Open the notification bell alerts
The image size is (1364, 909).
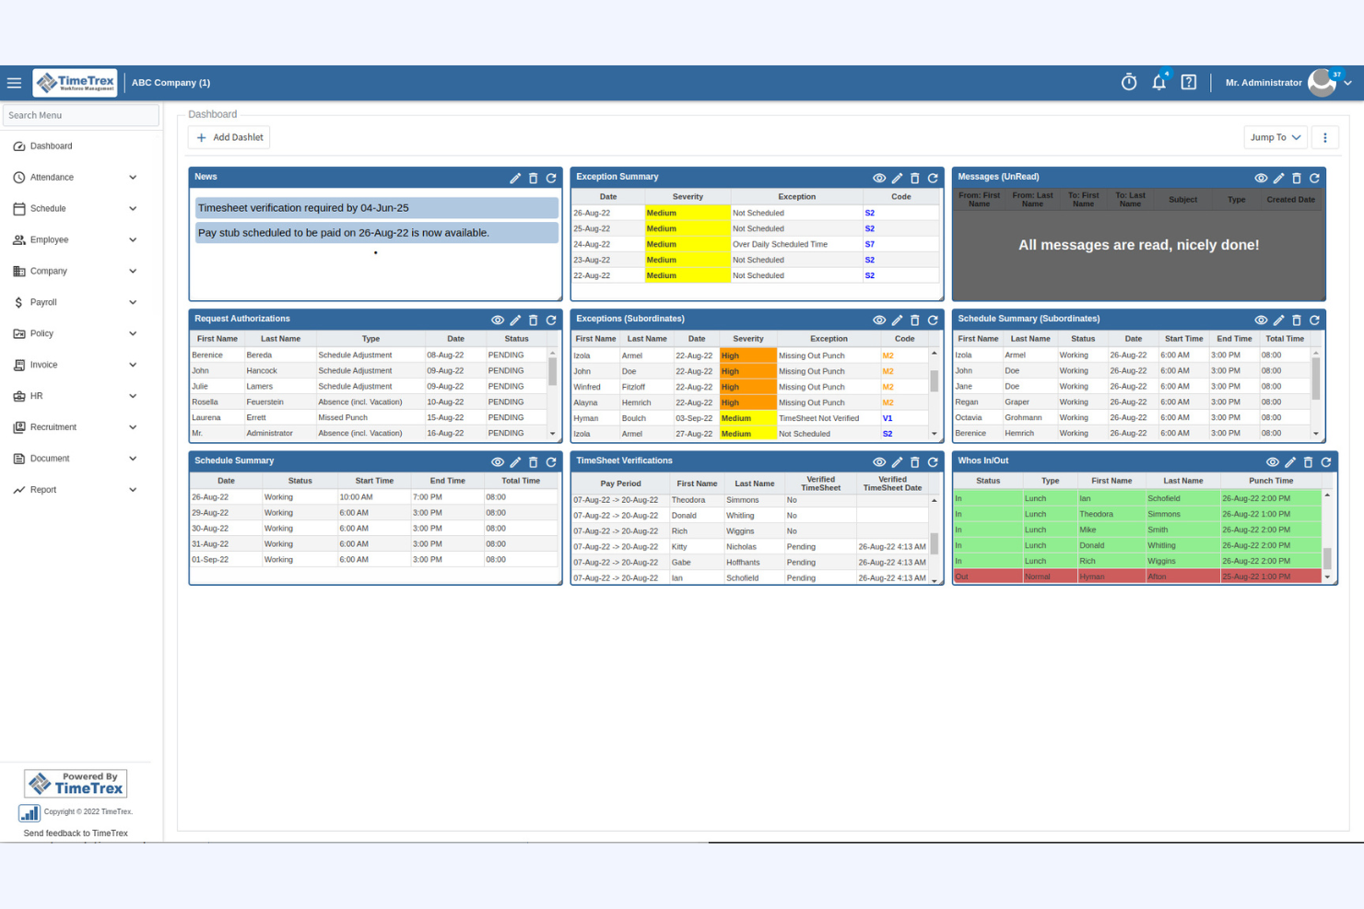click(x=1158, y=82)
